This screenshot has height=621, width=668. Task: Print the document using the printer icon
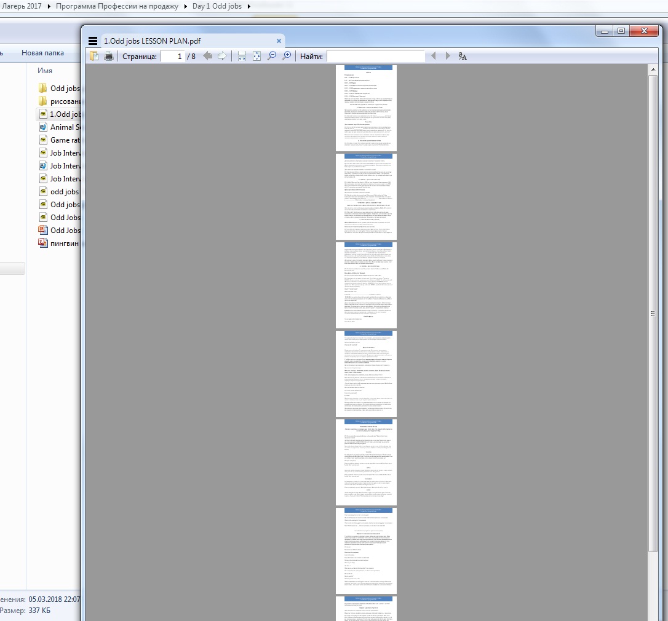[x=109, y=56]
